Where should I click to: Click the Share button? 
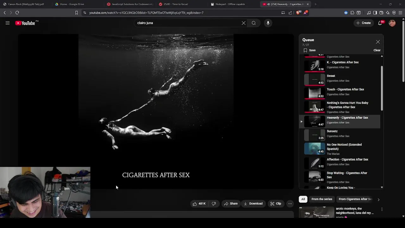(231, 204)
